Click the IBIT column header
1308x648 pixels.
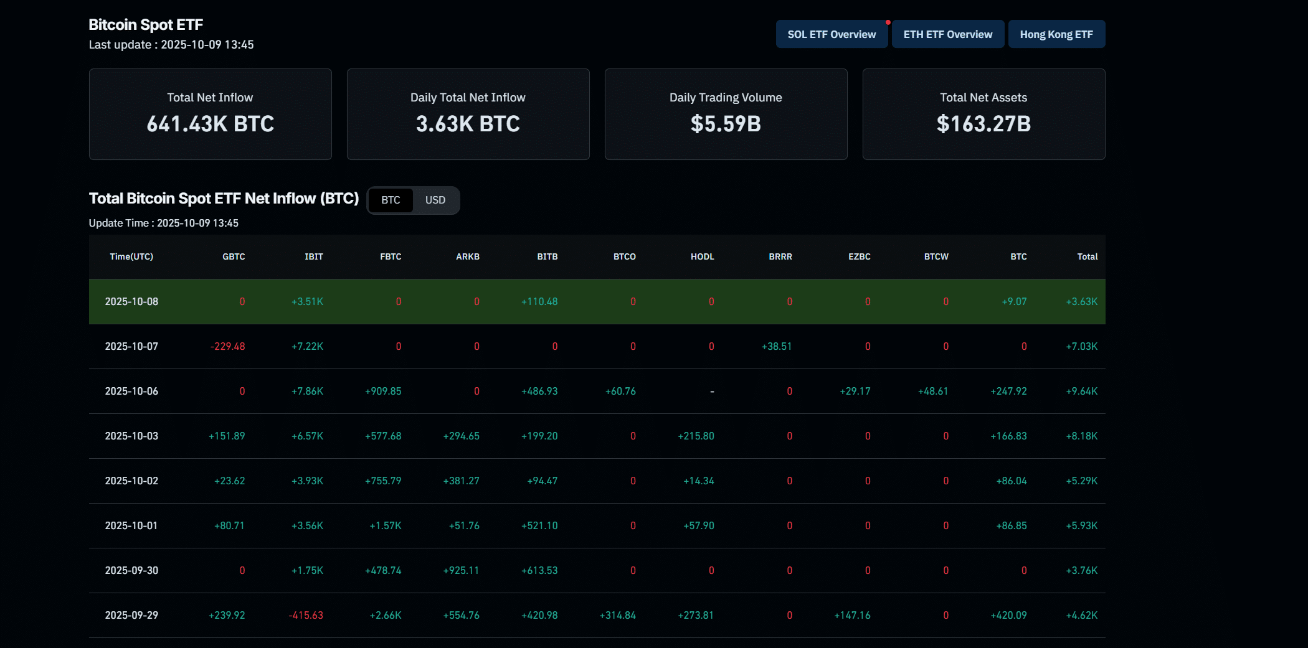[313, 256]
